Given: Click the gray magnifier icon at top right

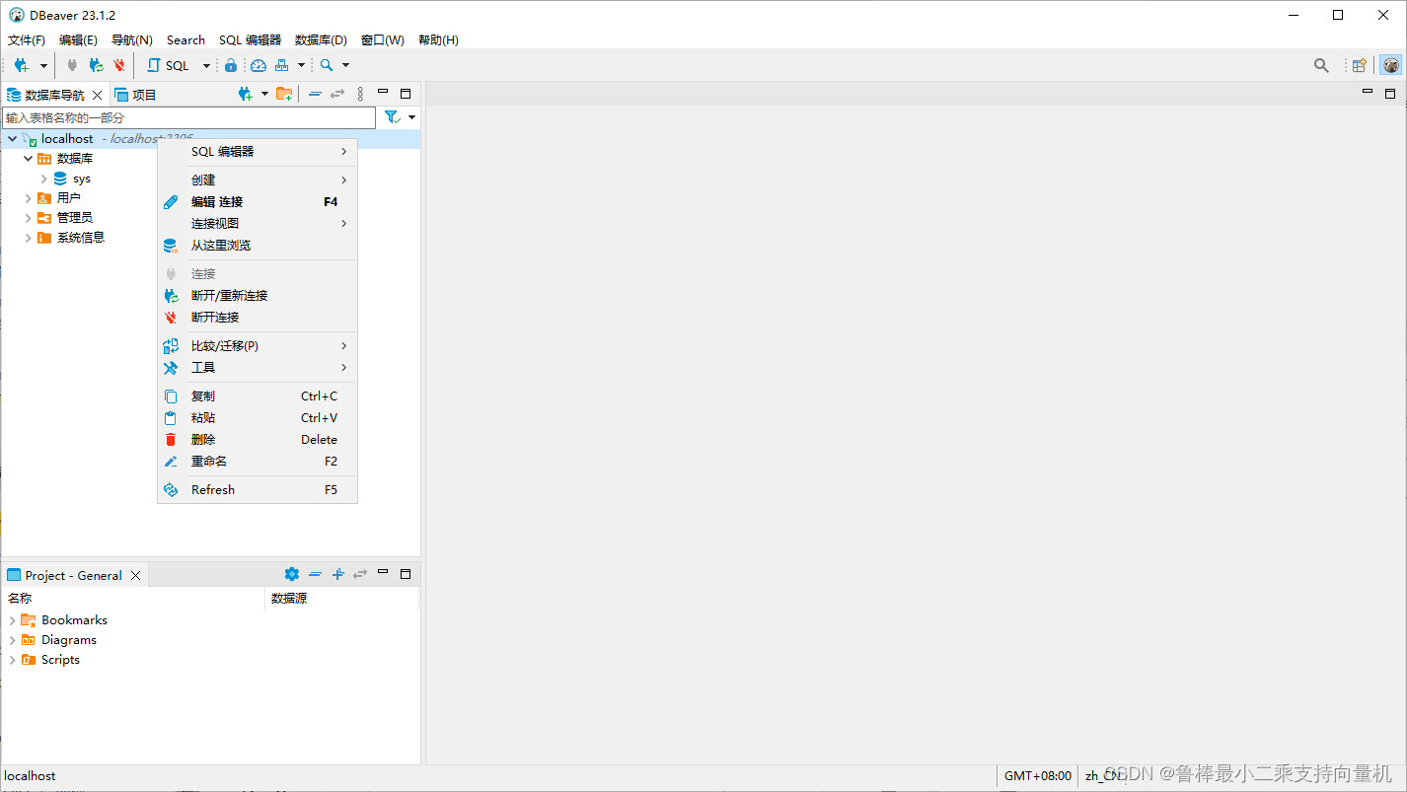Looking at the screenshot, I should (1321, 65).
